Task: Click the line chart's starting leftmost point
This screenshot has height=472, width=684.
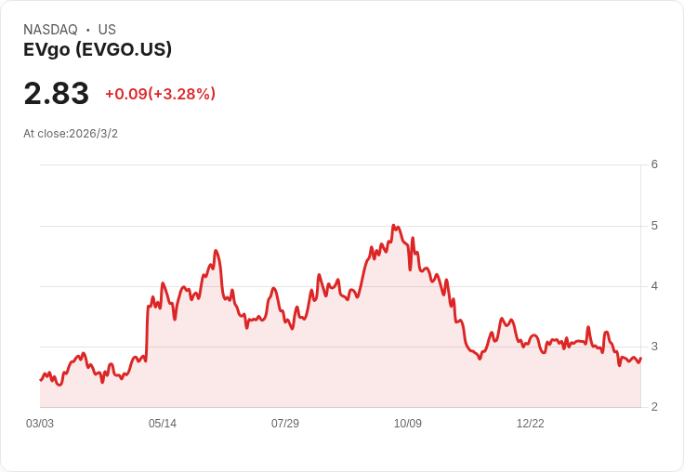Action: click(41, 380)
